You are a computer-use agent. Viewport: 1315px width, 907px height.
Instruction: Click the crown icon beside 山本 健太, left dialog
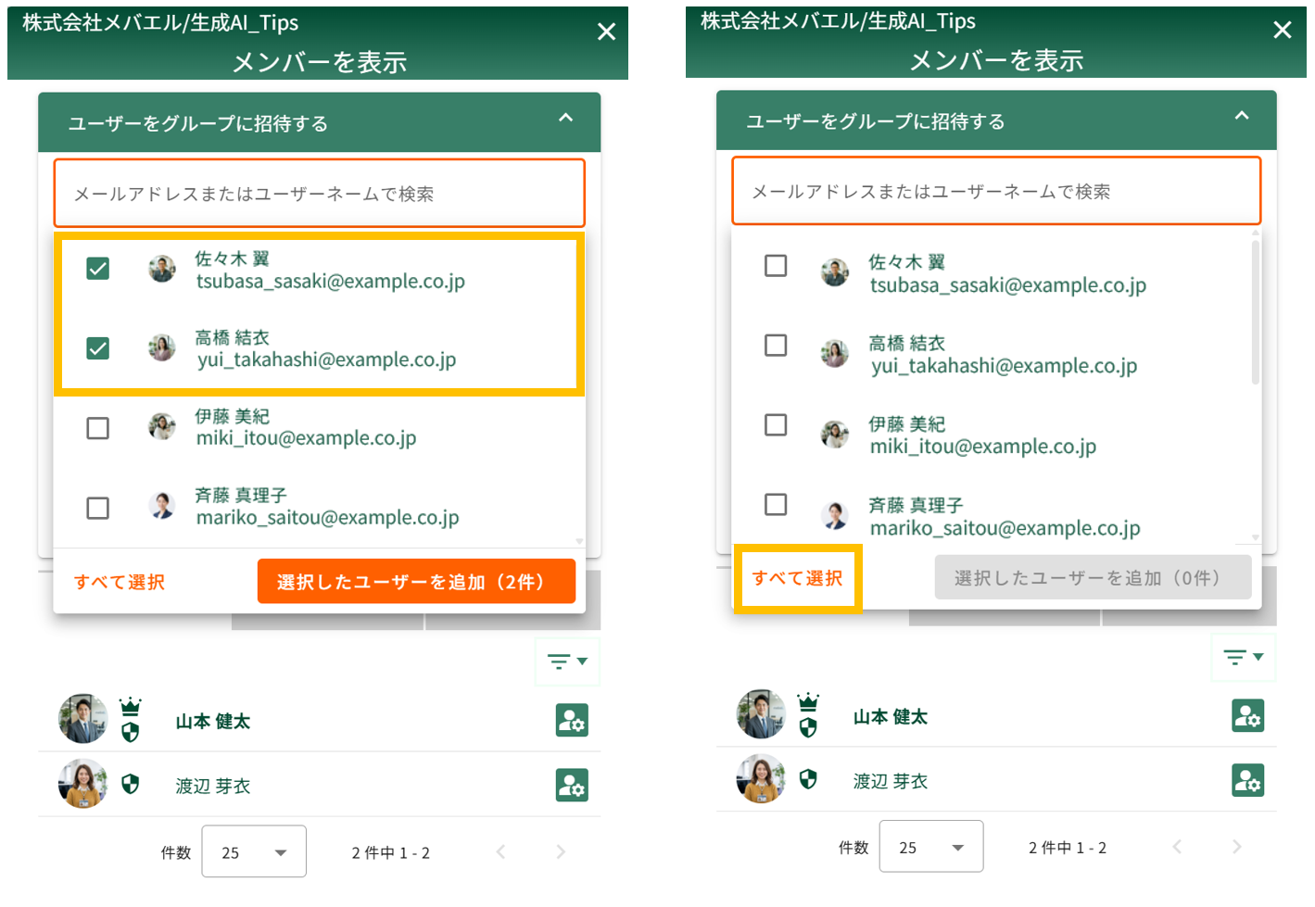131,707
